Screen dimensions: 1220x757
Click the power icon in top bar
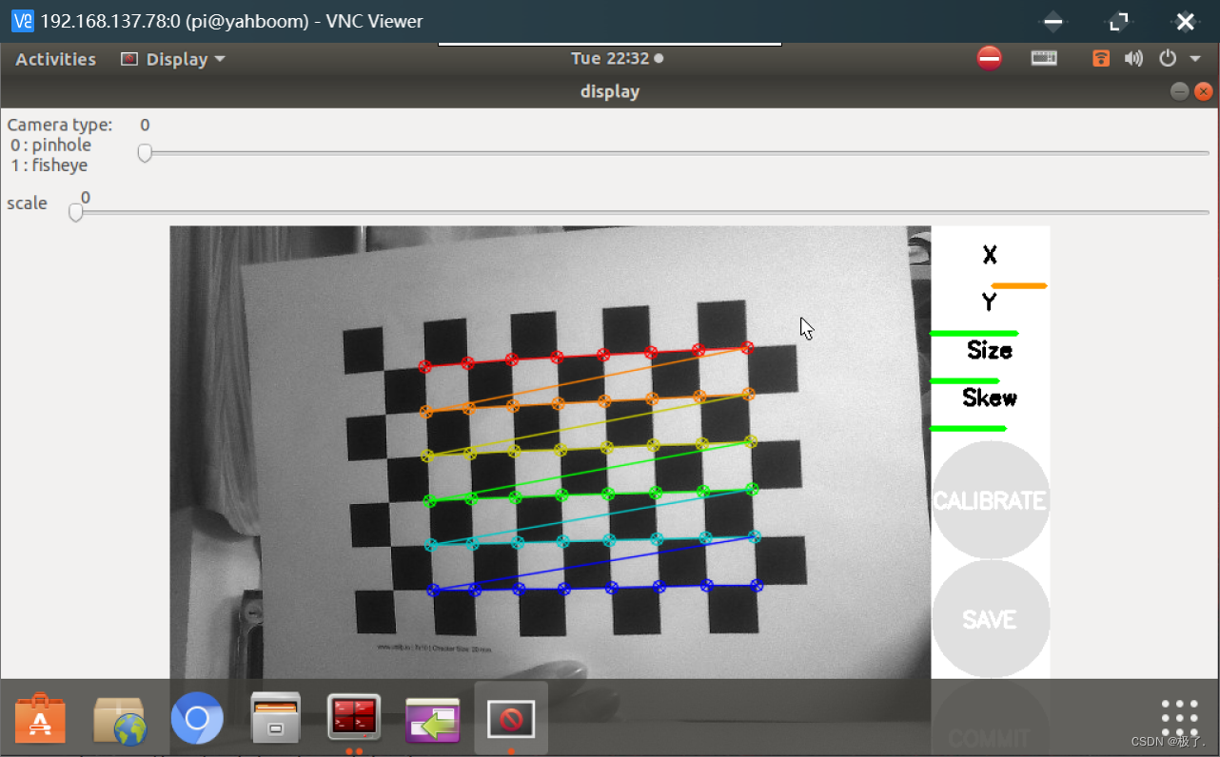pos(1168,59)
